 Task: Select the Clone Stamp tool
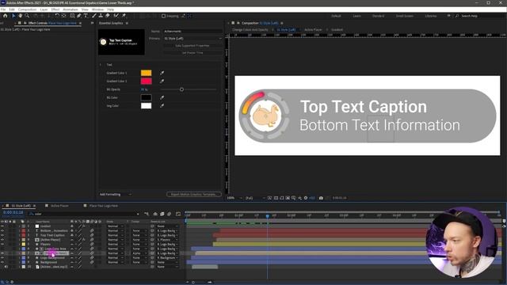pos(101,16)
